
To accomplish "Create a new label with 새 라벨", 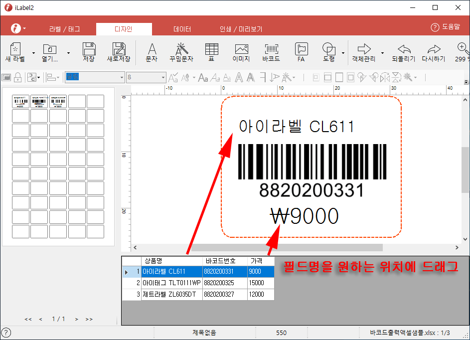I will [15, 52].
